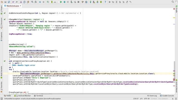178x100 pixels.
Task: Click override gutter icon beside didDetermineStateForRegion
Action: click(5, 13)
